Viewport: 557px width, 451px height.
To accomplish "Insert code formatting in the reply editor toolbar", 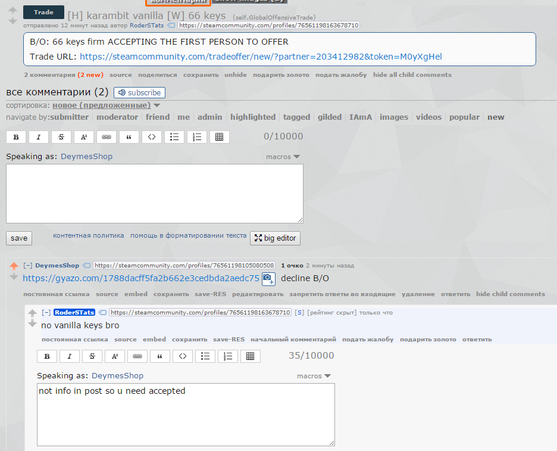I will [183, 356].
